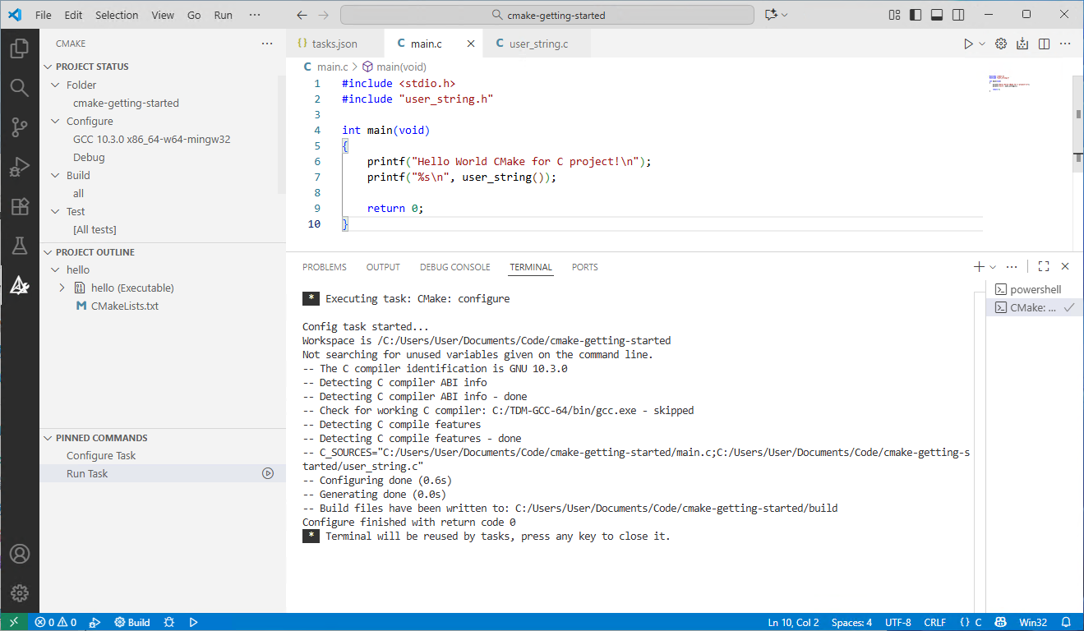Open the new terminal launch profile dropdown

click(x=993, y=267)
